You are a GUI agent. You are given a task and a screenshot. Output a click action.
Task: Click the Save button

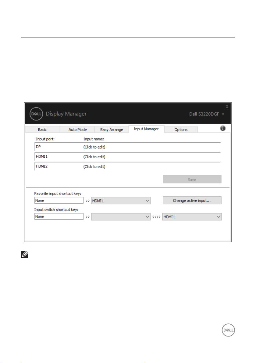tap(192, 179)
